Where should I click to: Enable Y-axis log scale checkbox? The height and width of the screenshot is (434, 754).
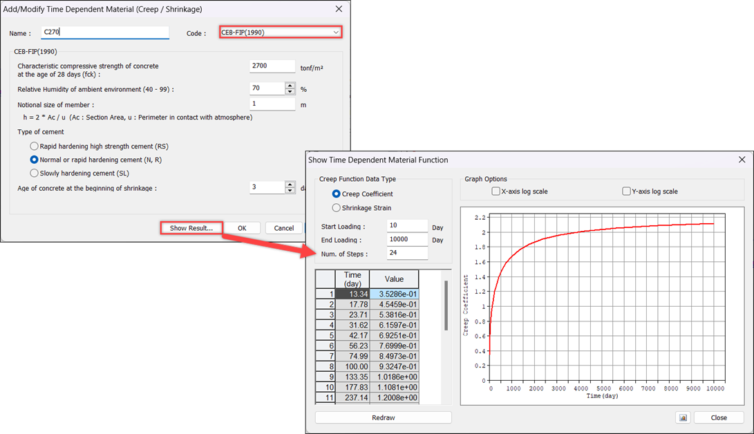[x=626, y=191]
